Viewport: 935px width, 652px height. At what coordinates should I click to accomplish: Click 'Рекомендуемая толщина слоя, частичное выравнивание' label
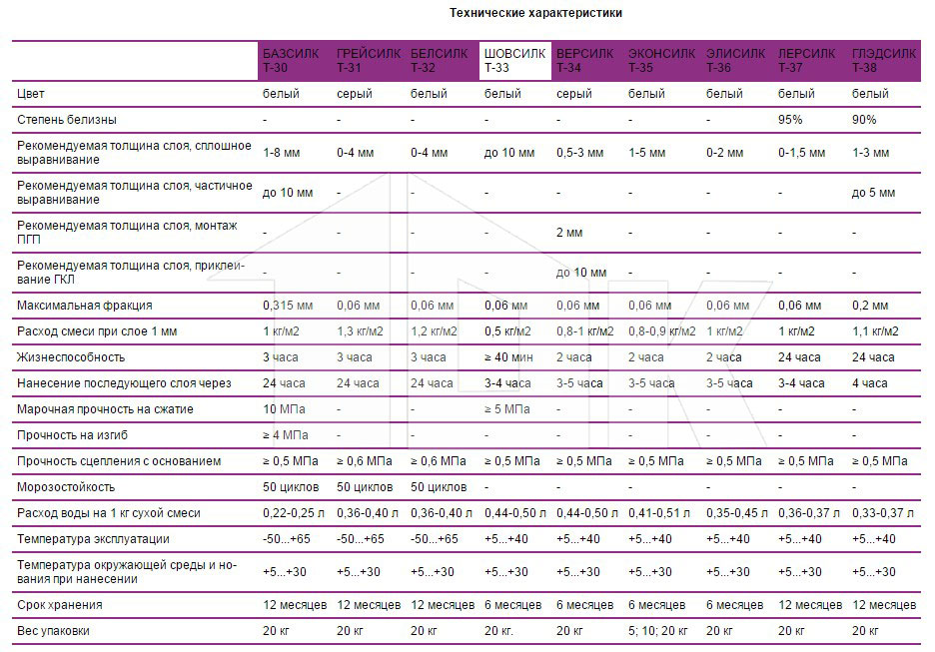pos(134,193)
